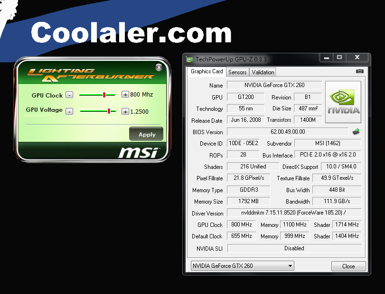Save BIOS using the chip icon
The image size is (385, 294).
pyautogui.click(x=356, y=132)
